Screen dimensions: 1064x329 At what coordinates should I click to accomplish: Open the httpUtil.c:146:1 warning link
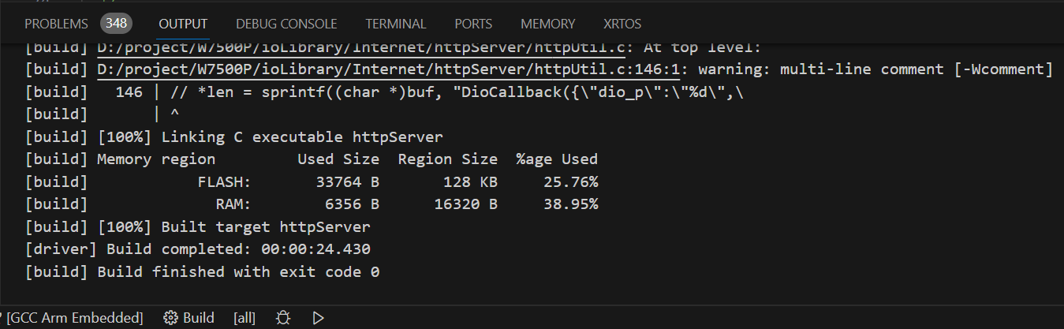[388, 69]
